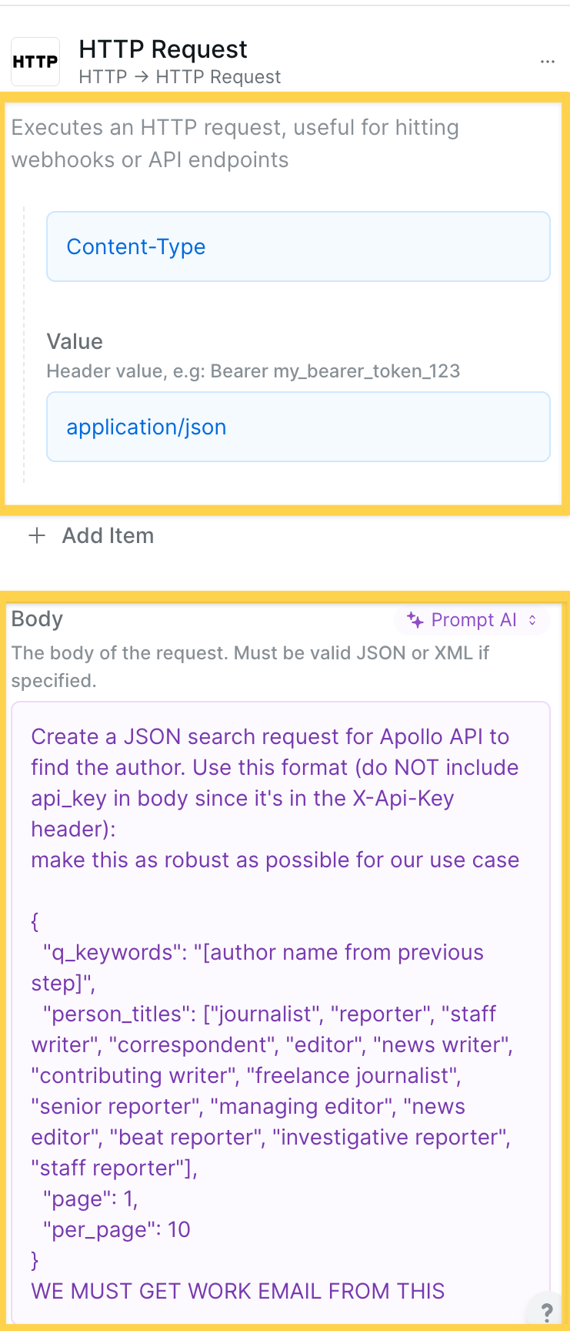Select the application/json value field
Screen dimensions: 570x1331
coord(298,427)
